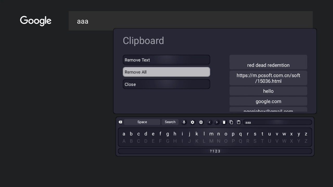Tap the lowercase m key
333x187 pixels.
pos(211,134)
